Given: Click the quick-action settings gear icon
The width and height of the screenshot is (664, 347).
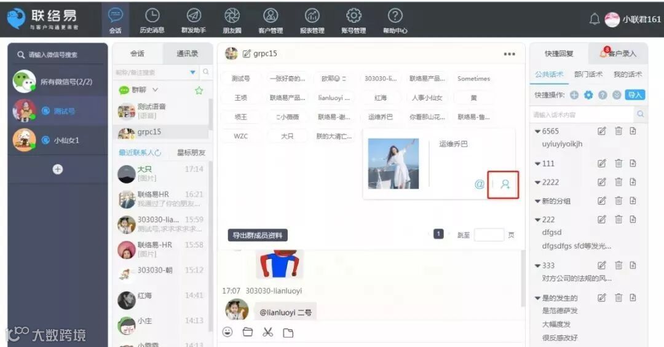Looking at the screenshot, I should click(x=588, y=95).
